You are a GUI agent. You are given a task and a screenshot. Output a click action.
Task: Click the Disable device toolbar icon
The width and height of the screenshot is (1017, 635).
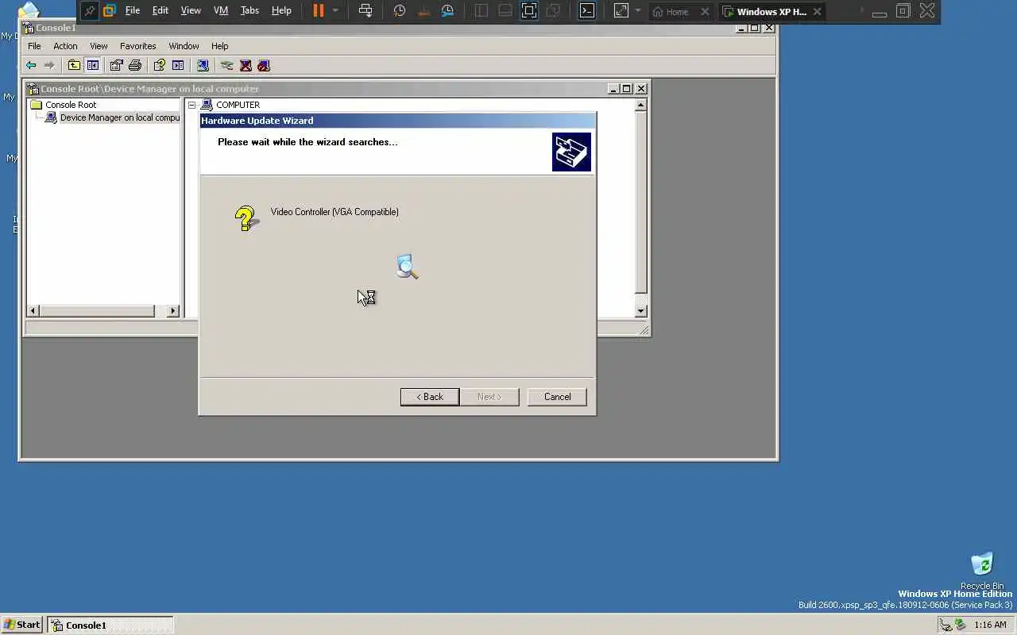[264, 66]
